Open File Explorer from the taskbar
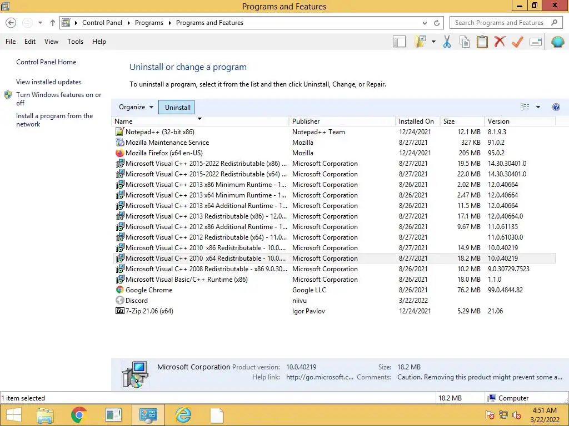The image size is (569, 426). [44, 415]
